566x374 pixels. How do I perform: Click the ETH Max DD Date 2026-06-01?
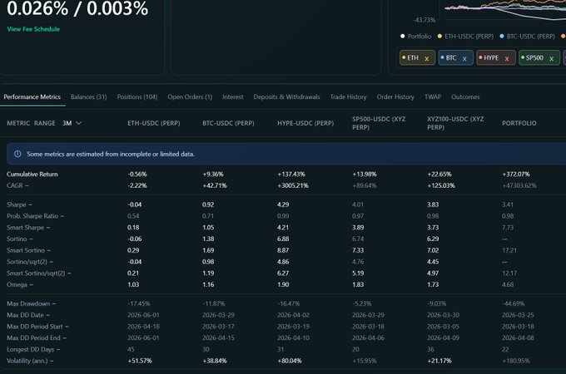coord(144,315)
